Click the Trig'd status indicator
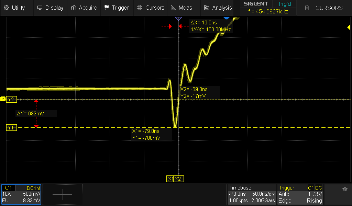The height and width of the screenshot is (206, 352). [x=284, y=4]
